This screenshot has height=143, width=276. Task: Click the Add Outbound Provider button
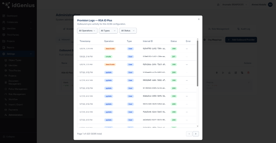tap(241, 40)
